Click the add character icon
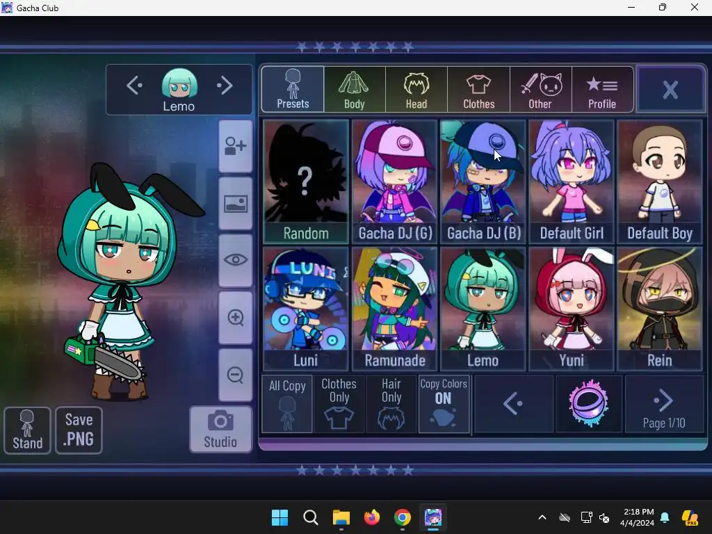The height and width of the screenshot is (534, 712). pos(235,146)
